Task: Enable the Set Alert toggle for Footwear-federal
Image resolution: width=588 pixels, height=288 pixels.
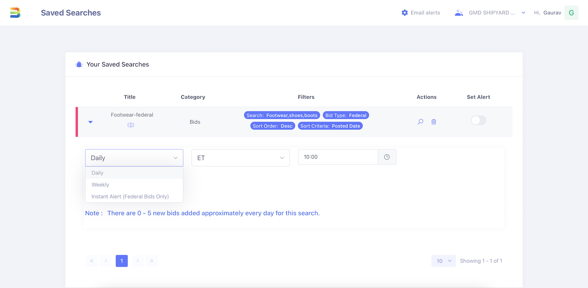Action: [x=478, y=120]
